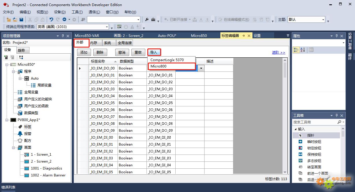Open the 通信(C) menu
The height and width of the screenshot is (192, 355).
pyautogui.click(x=94, y=12)
